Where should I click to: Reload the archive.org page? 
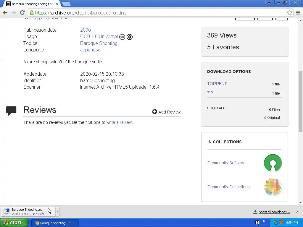[22, 13]
